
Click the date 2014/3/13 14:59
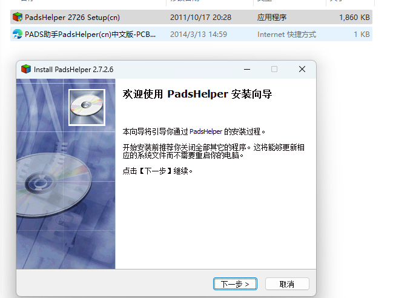pos(199,35)
